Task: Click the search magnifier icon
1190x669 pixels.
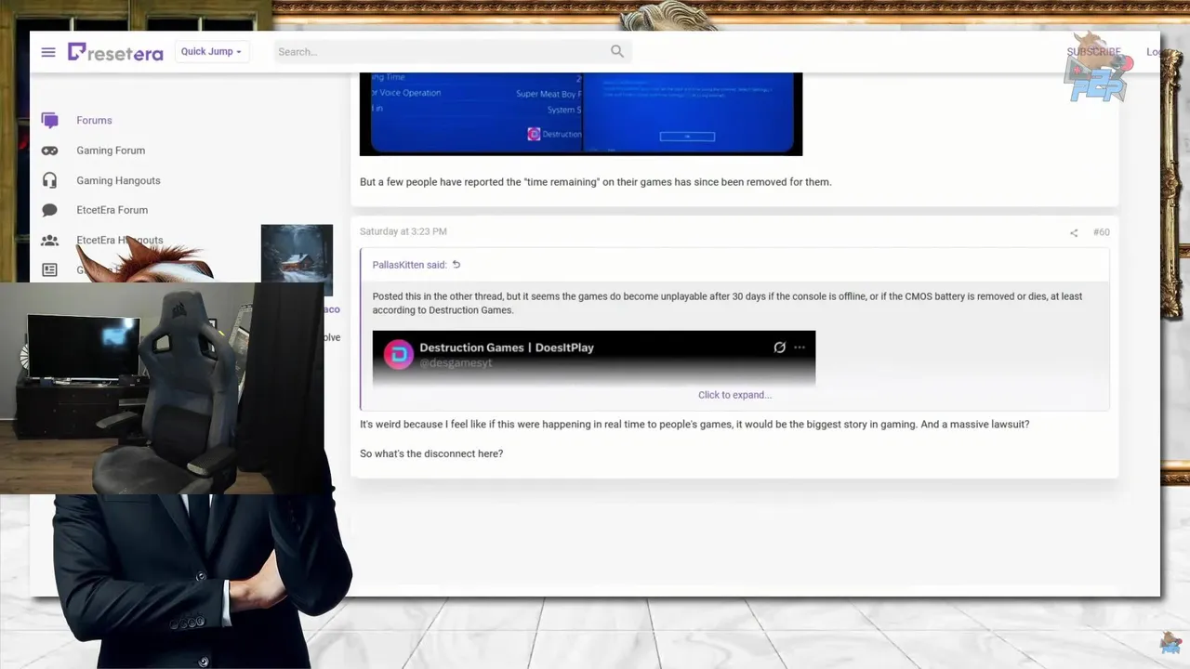Action: 617,51
